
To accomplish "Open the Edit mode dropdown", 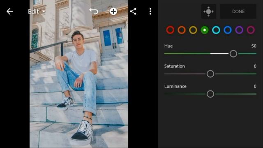I will pyautogui.click(x=37, y=12).
